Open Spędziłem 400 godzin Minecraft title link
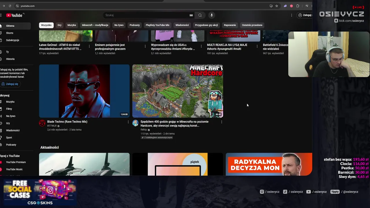 (175, 124)
